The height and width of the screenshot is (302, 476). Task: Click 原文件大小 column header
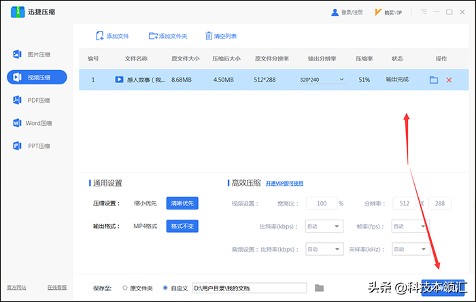tap(185, 58)
